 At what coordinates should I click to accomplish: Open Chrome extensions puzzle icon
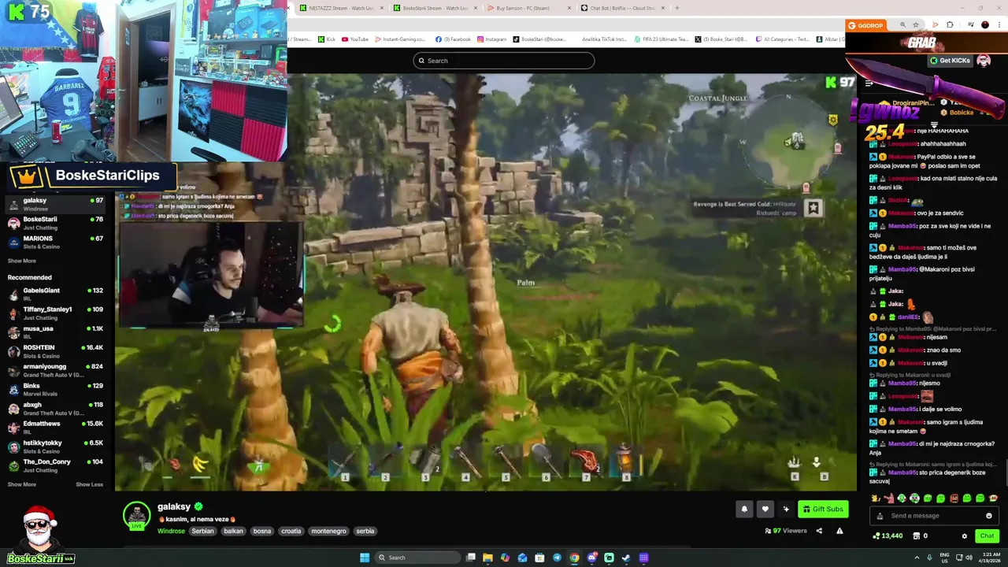pos(950,25)
